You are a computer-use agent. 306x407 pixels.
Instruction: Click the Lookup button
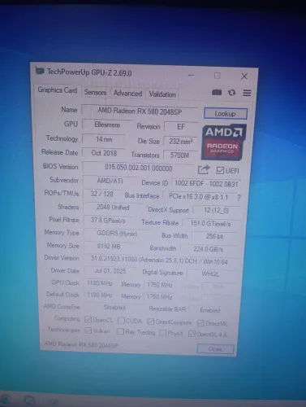[x=225, y=113]
